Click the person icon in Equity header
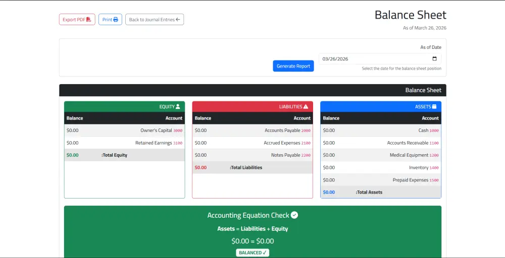This screenshot has height=258, width=505. tap(178, 107)
